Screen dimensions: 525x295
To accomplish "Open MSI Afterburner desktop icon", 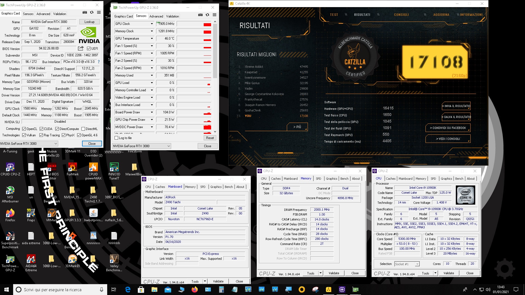I will click(x=10, y=194).
